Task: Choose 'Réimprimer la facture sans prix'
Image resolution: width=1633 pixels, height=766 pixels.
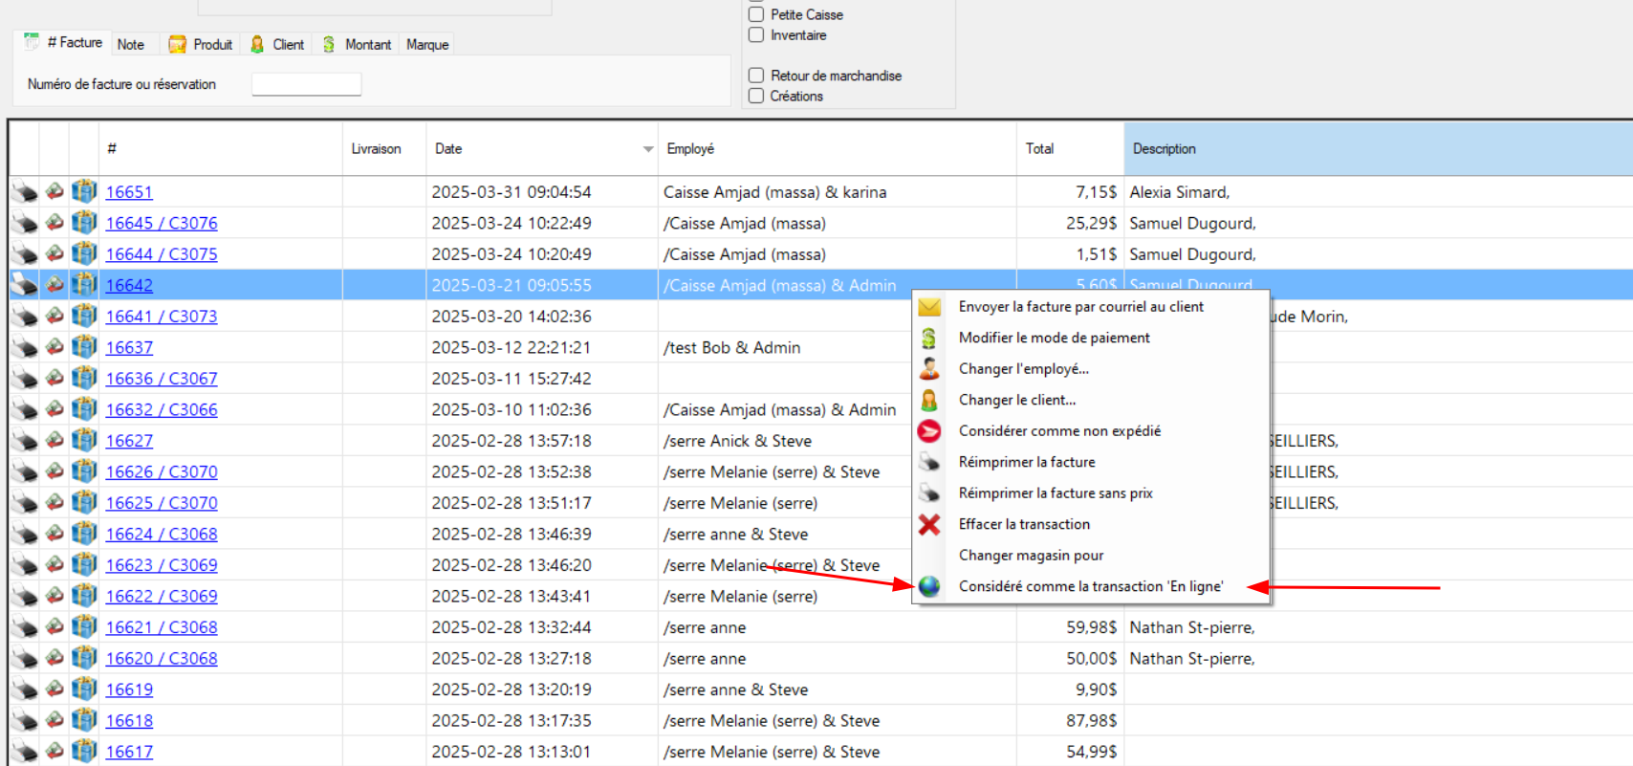Action: pos(1056,493)
